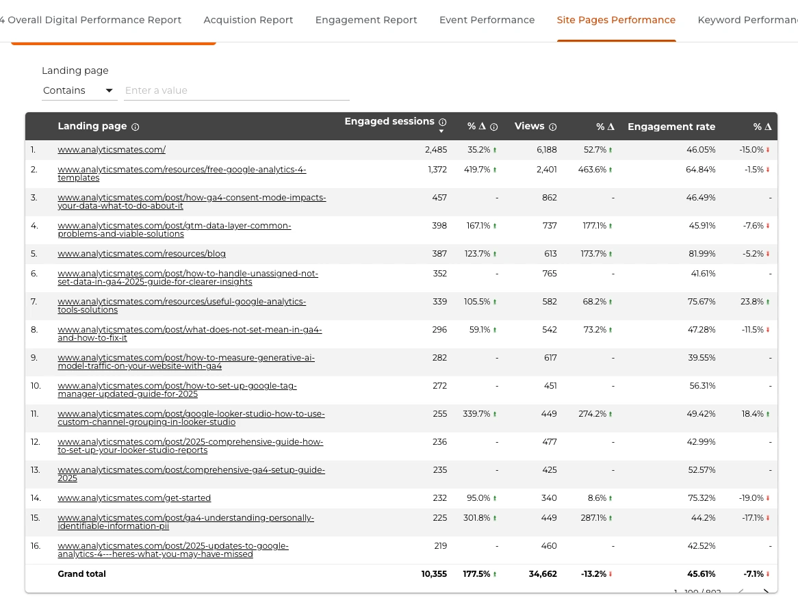Open the free-google-analytics-4-templates link

(x=181, y=174)
